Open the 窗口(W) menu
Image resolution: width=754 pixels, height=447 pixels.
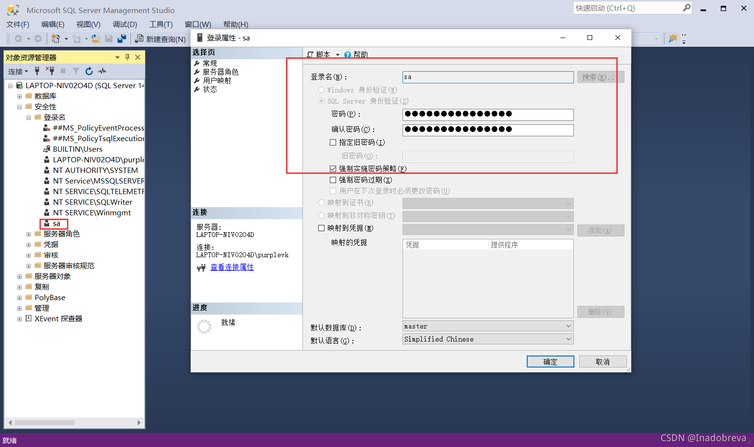[x=198, y=24]
